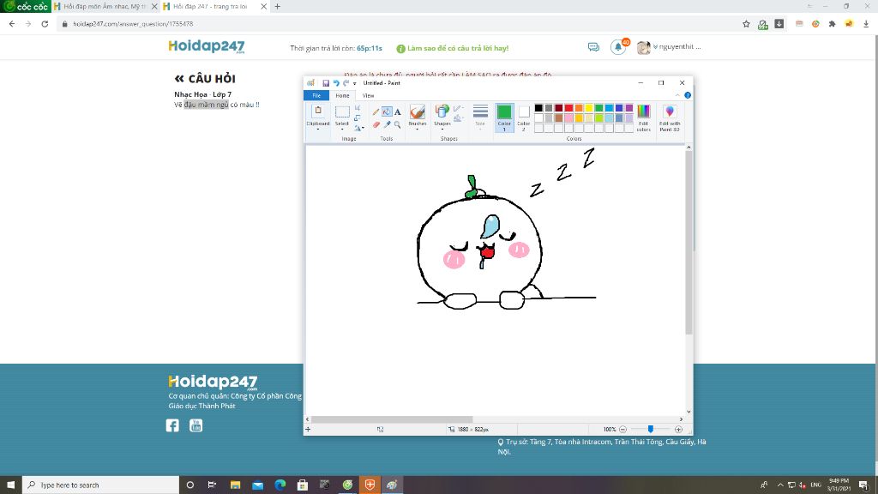Pick the yellow color swatch
The image size is (878, 494).
[x=589, y=108]
